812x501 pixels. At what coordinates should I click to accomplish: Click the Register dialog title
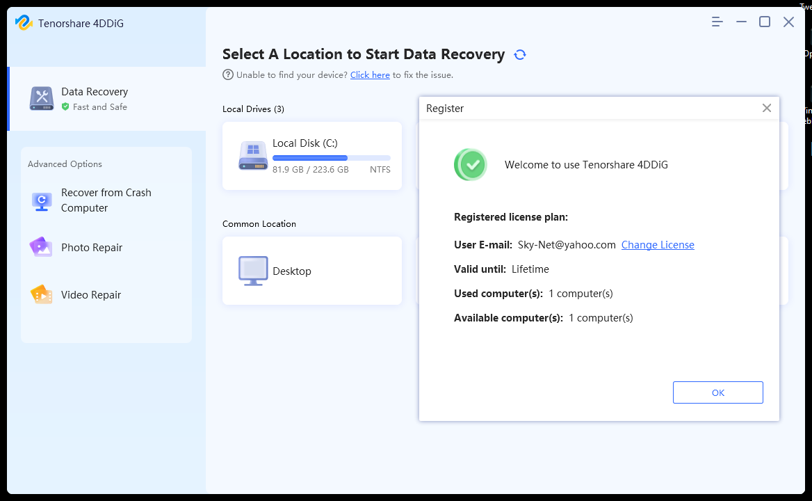point(445,109)
